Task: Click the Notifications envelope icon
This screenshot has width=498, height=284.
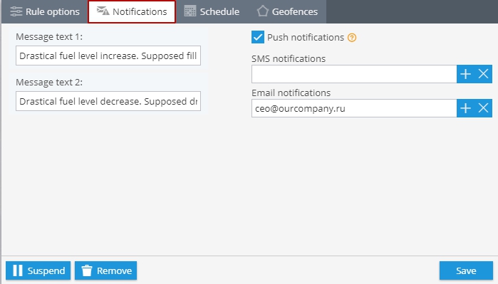Action: 103,11
